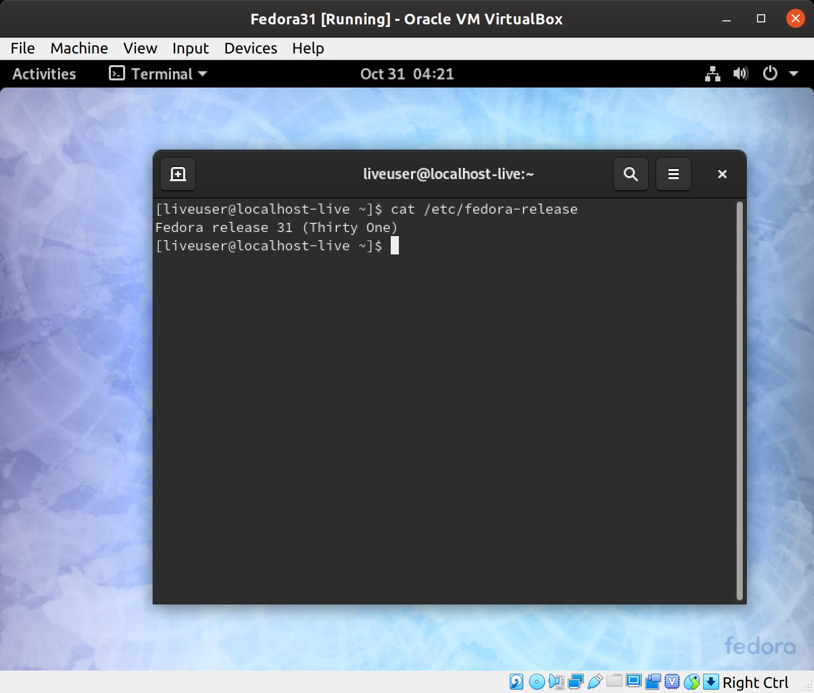Close the VirtualBox window
This screenshot has height=693, width=814.
(x=795, y=19)
